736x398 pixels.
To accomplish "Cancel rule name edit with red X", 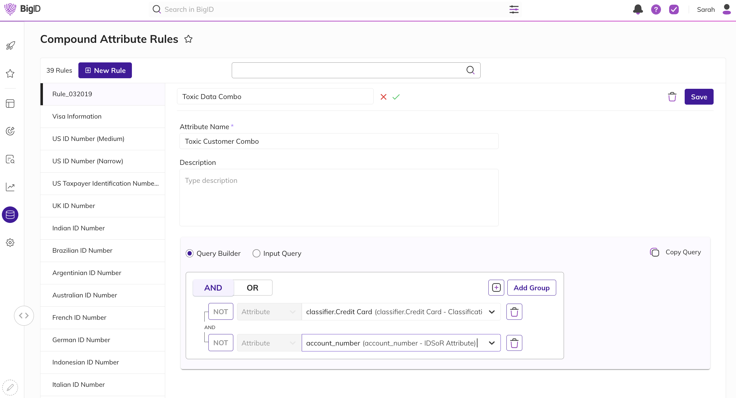I will click(x=383, y=97).
